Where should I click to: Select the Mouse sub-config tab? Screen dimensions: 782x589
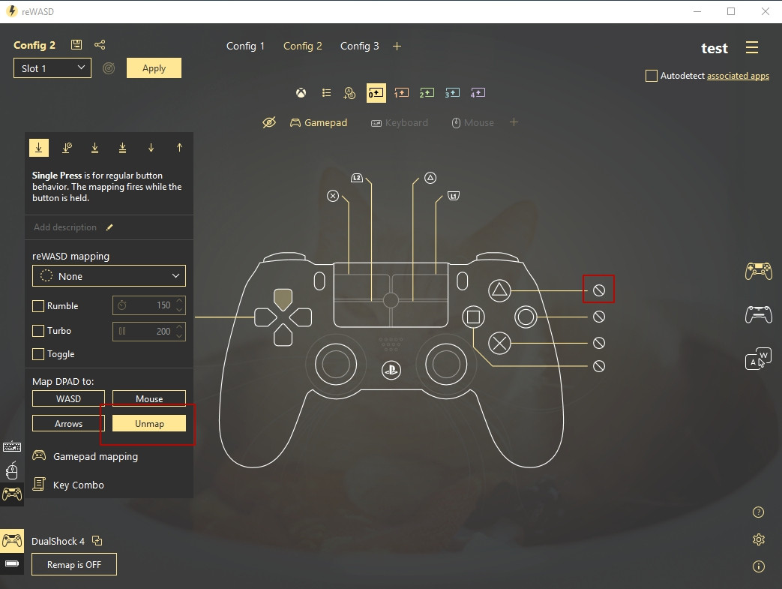click(x=473, y=123)
